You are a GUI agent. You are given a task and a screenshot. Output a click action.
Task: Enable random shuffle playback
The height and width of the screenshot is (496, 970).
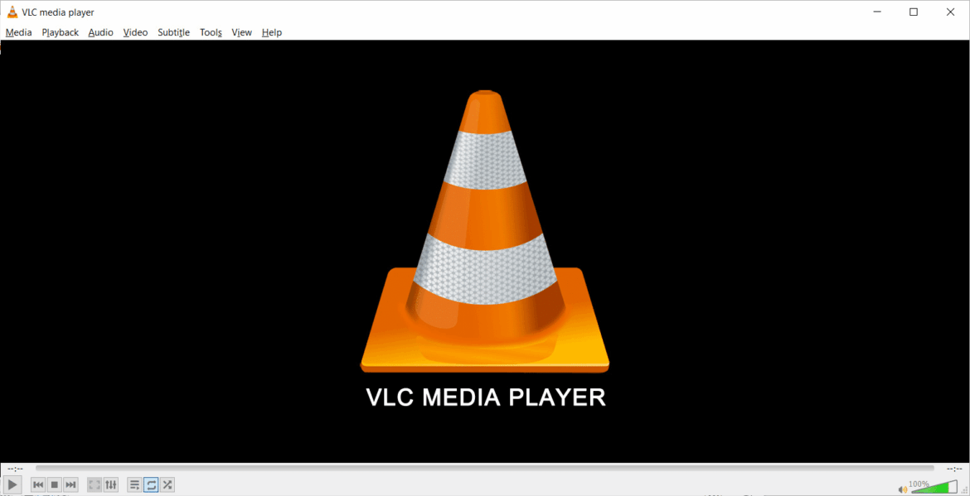pos(167,485)
